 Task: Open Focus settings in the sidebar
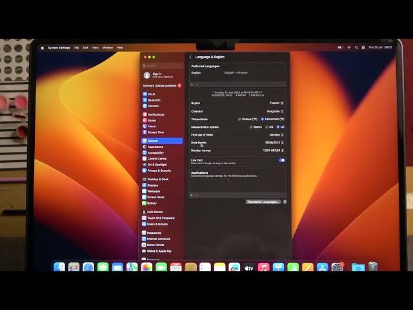(149, 127)
